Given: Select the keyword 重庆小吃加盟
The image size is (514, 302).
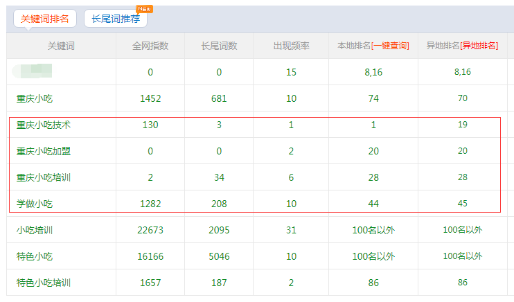Looking at the screenshot, I should point(44,151).
